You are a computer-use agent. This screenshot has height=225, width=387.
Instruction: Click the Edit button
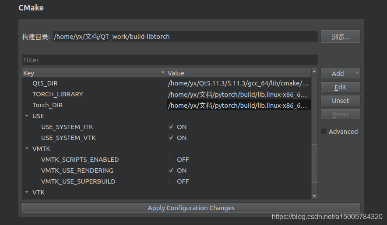[340, 87]
